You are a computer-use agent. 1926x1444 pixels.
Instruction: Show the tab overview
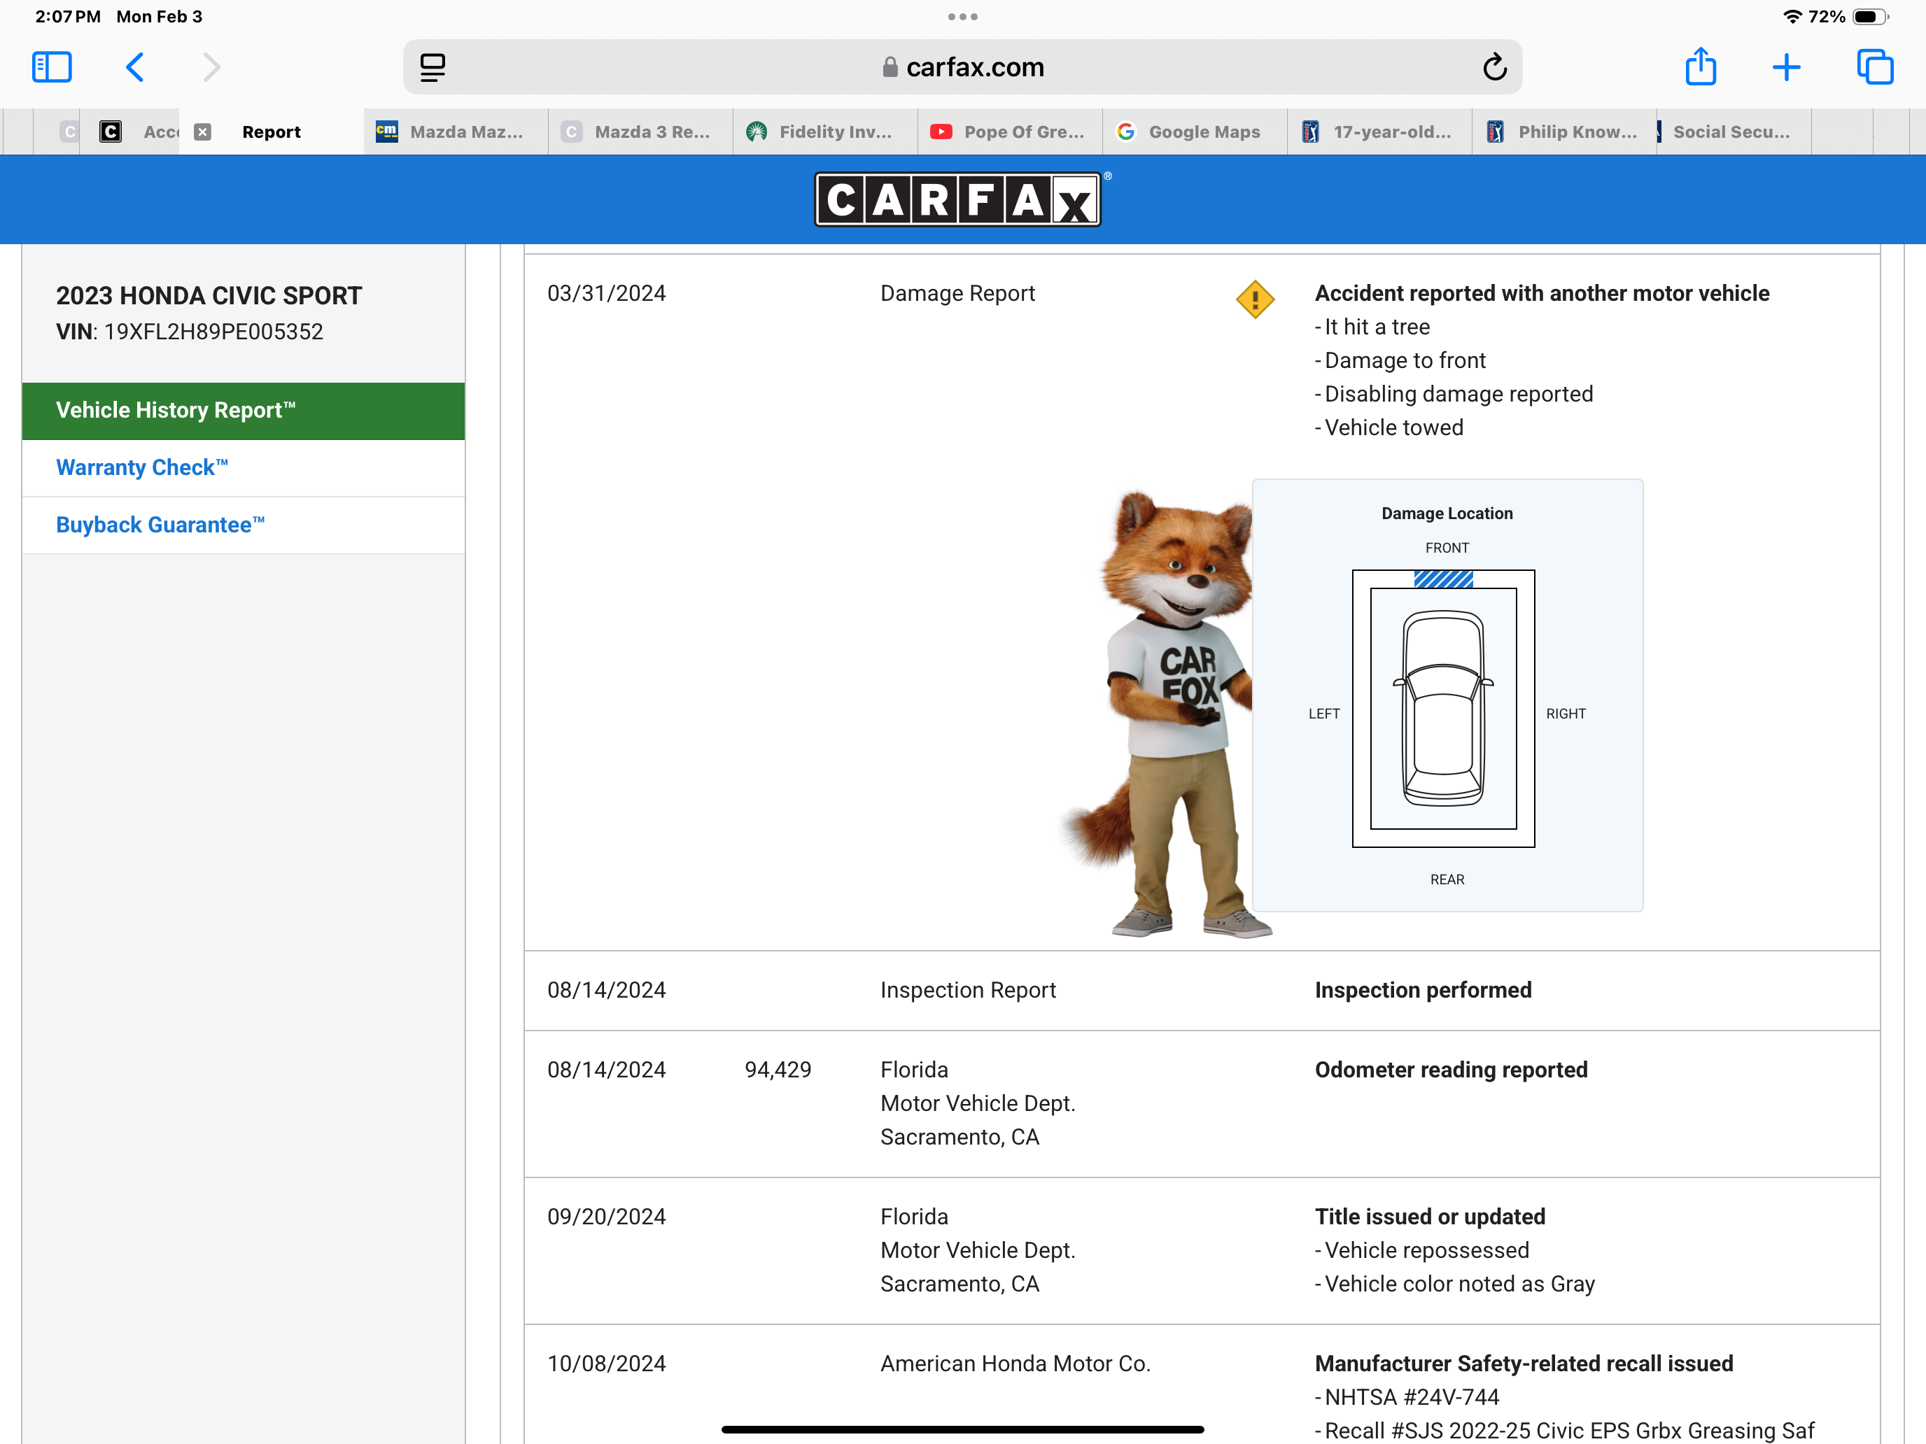(x=1875, y=67)
